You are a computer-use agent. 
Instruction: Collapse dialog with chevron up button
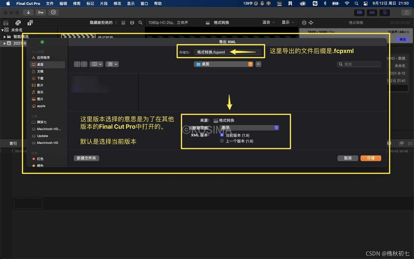(x=258, y=64)
